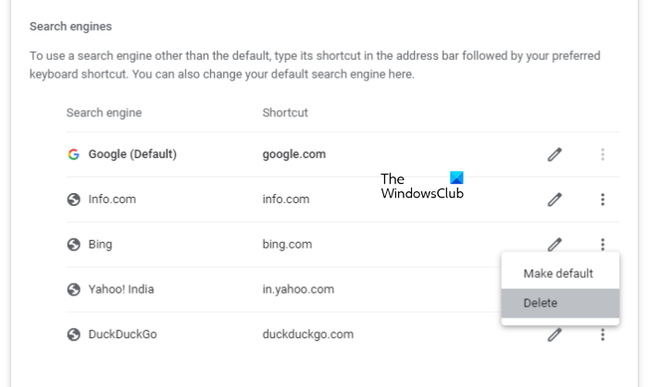Select Delete from the context menu
The width and height of the screenshot is (648, 387).
click(x=541, y=303)
